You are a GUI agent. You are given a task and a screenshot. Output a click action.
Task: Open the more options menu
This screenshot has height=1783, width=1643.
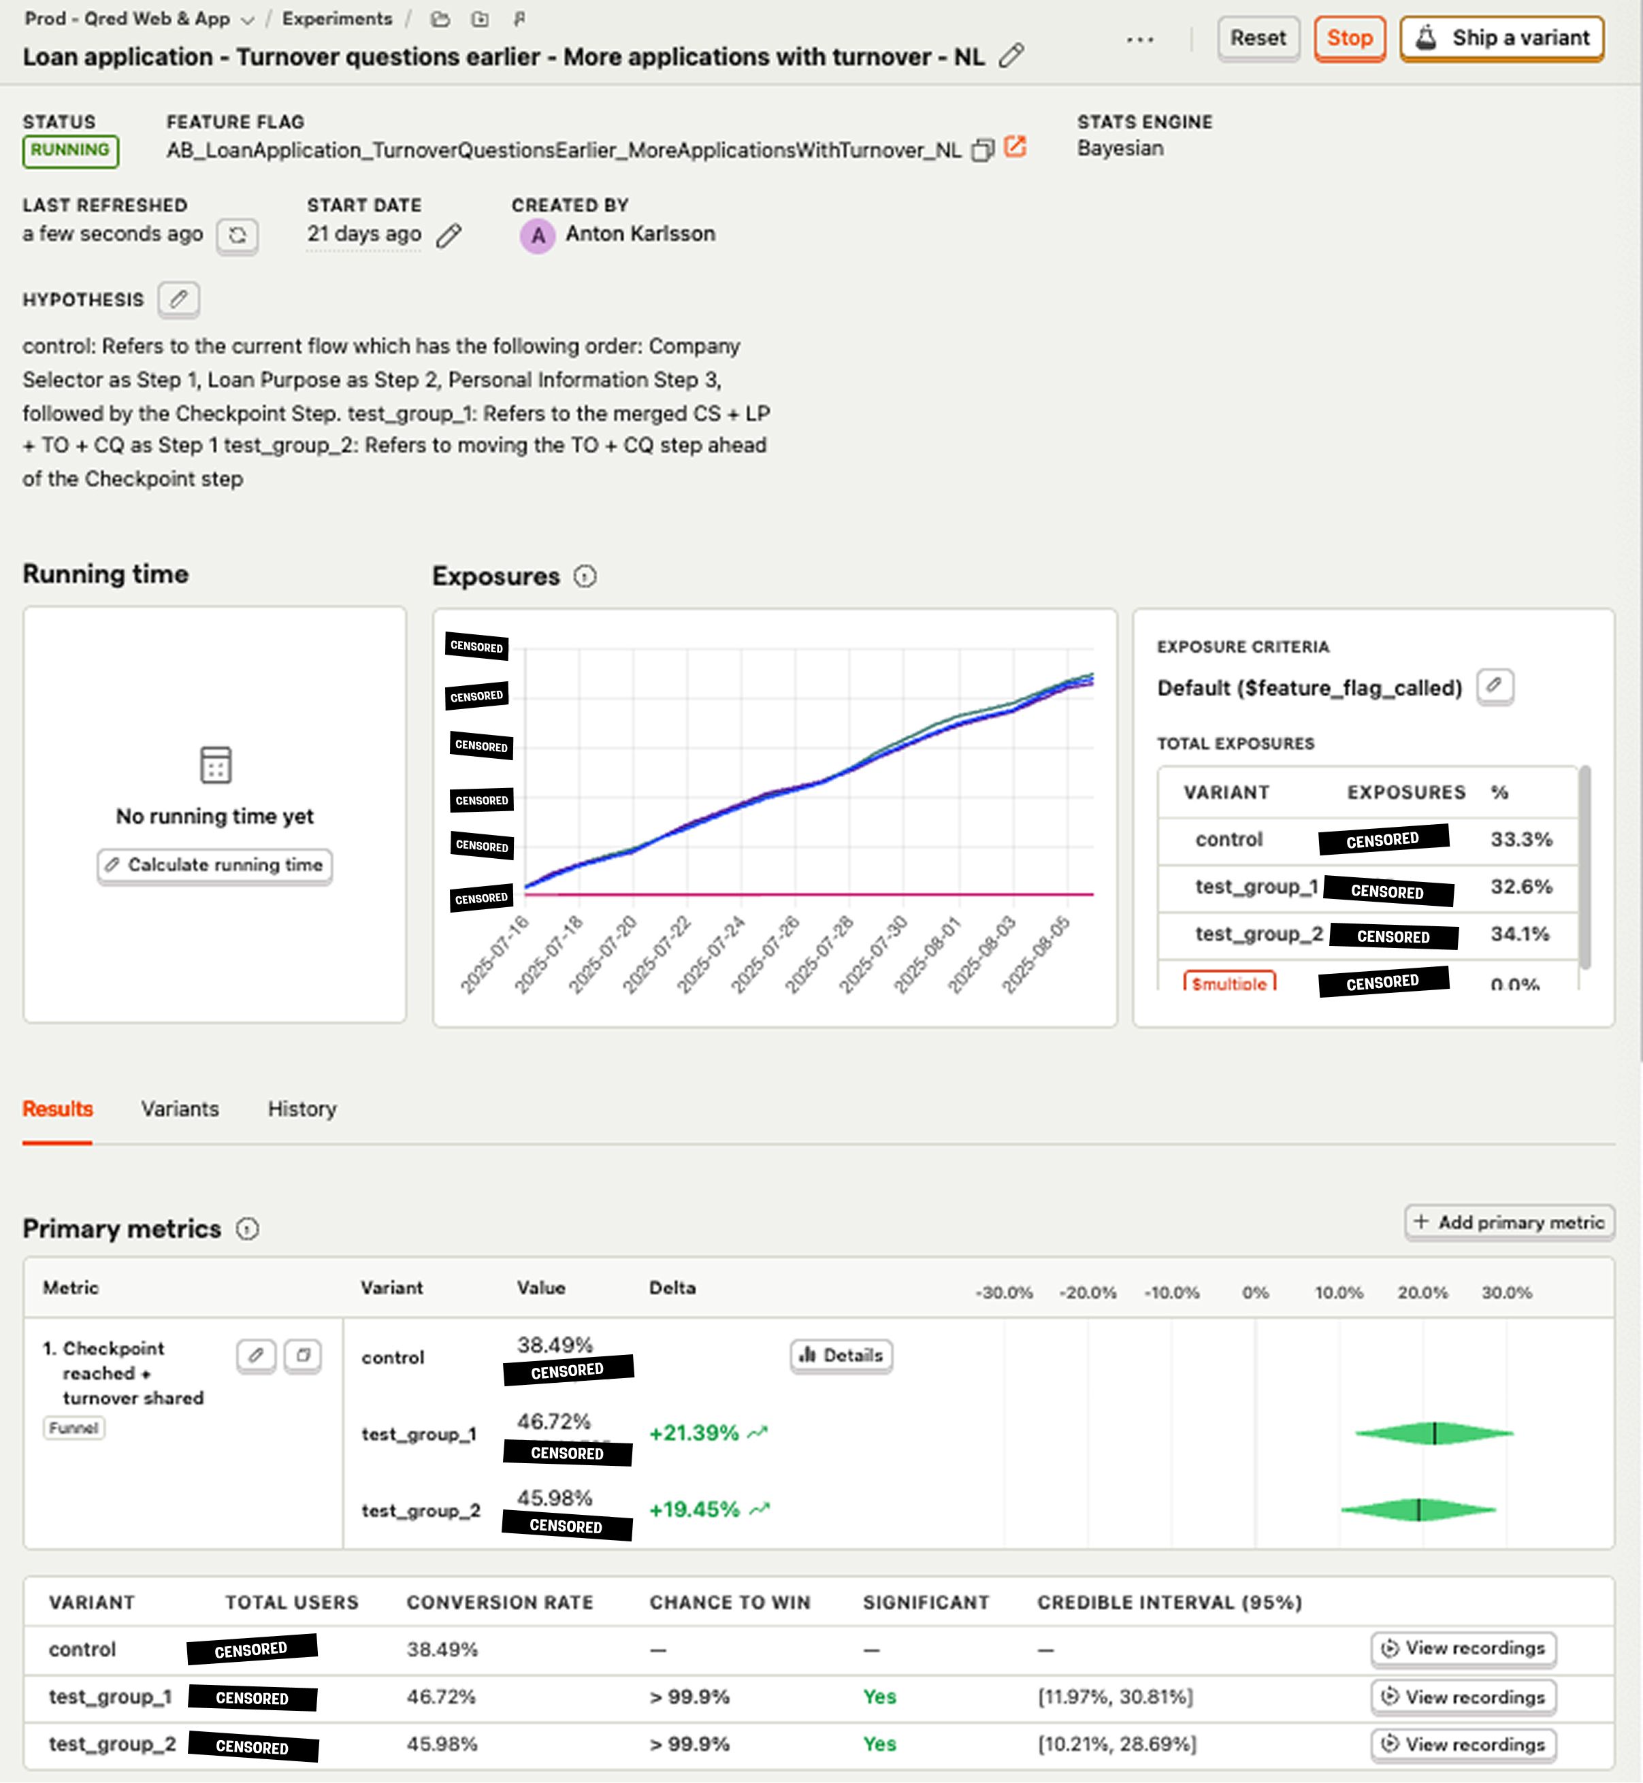click(x=1140, y=39)
